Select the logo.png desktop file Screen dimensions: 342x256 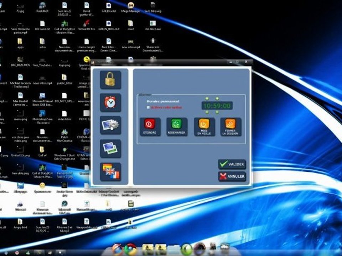64,62
